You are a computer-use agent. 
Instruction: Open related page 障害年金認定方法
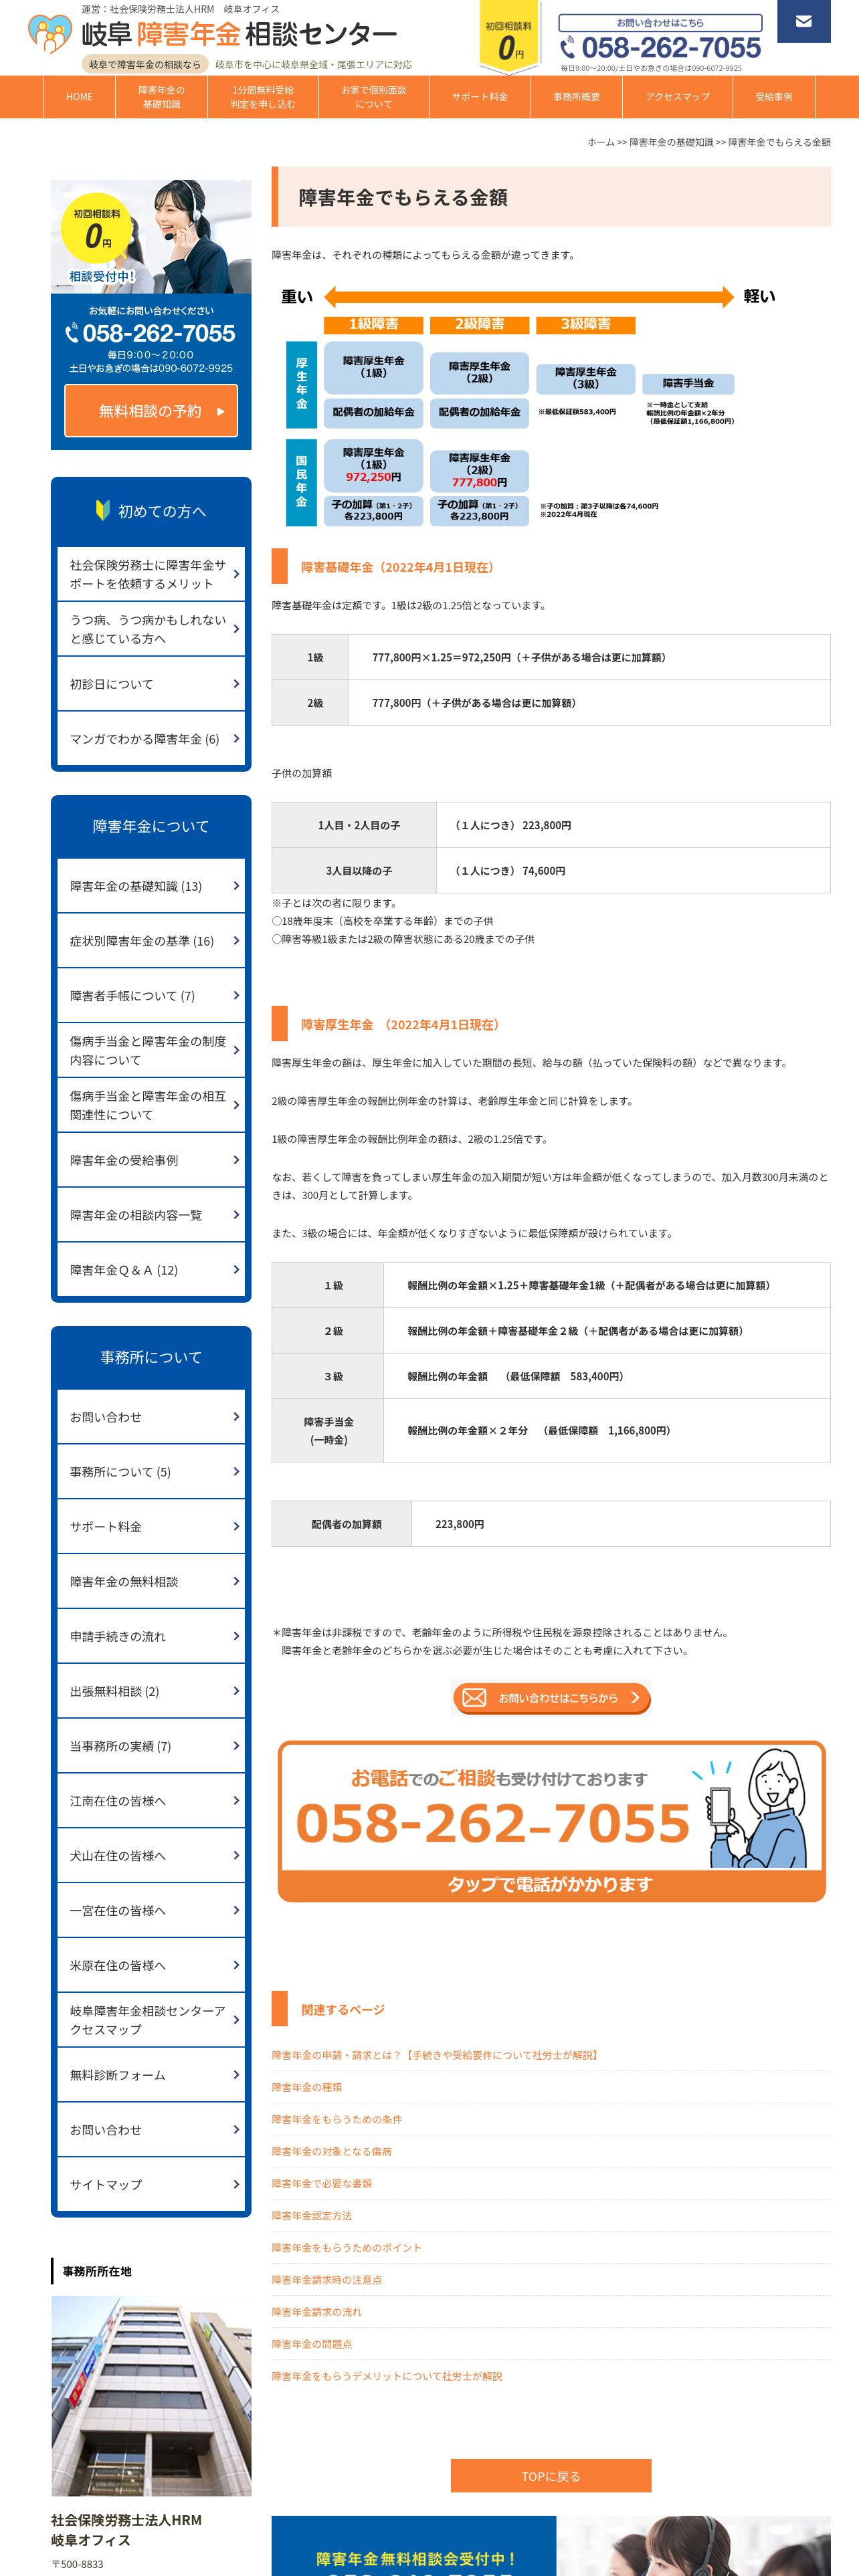[x=312, y=2215]
